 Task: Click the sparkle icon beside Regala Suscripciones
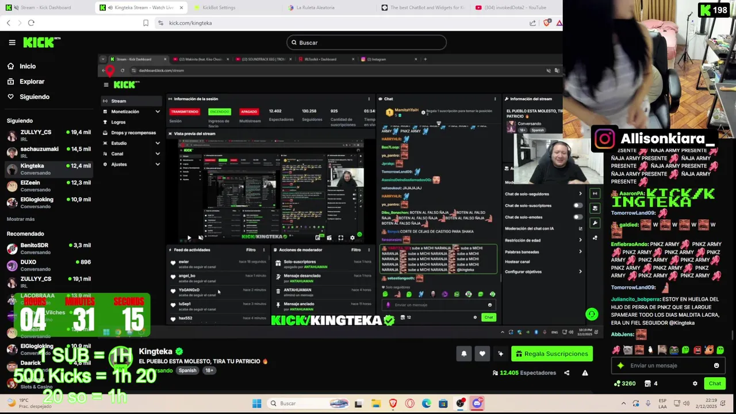tap(501, 354)
